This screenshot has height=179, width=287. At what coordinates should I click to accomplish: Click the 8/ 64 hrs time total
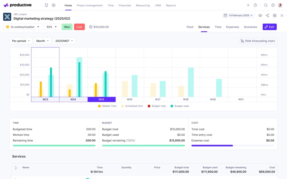(97, 172)
